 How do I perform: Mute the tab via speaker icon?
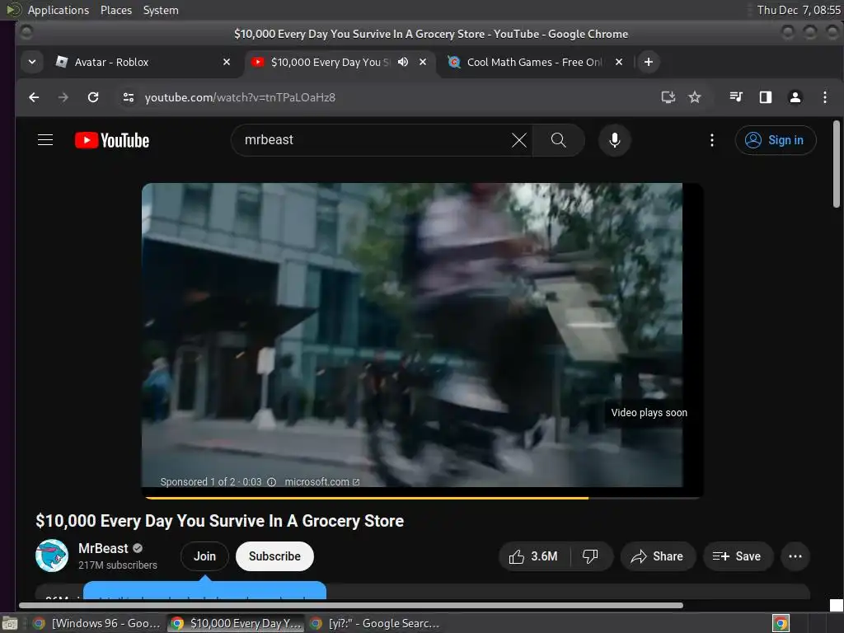pos(402,62)
